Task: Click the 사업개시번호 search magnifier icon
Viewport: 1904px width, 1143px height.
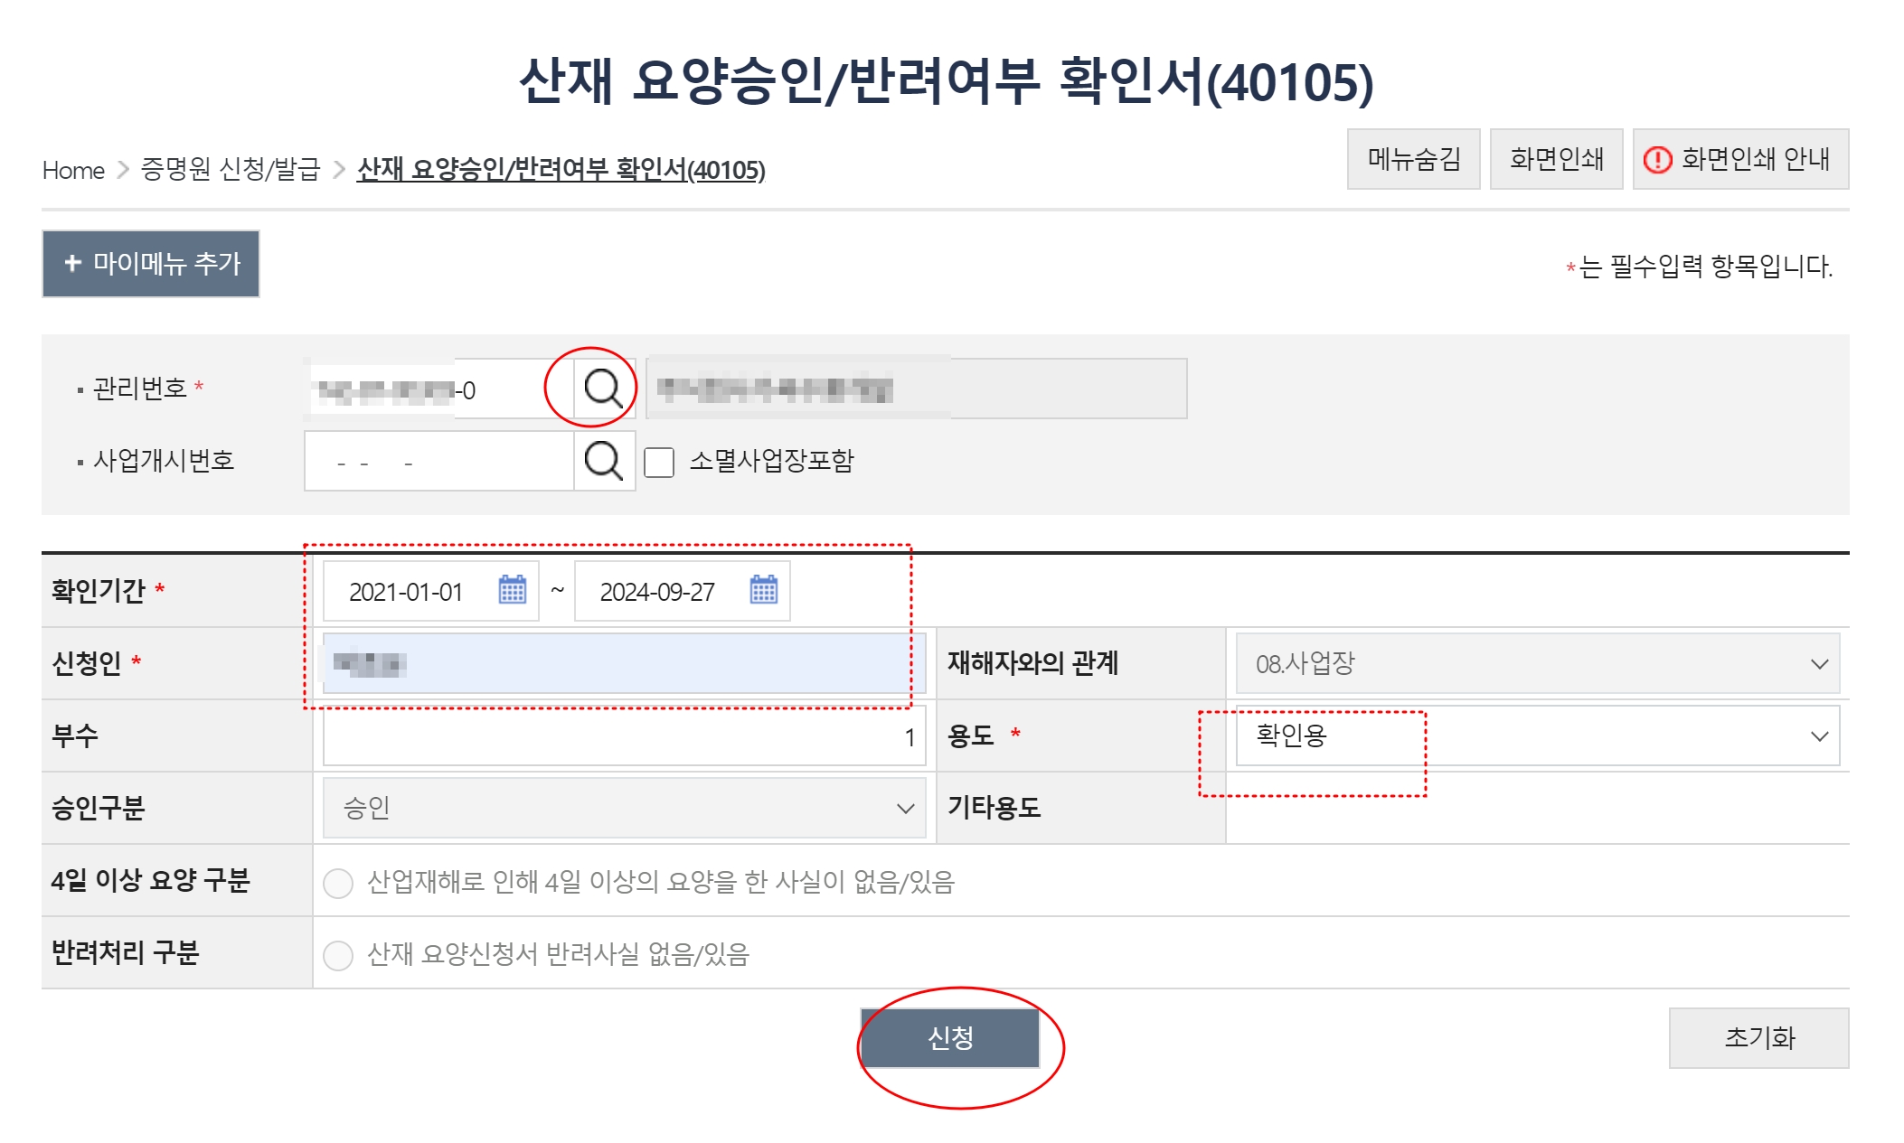Action: tap(603, 461)
